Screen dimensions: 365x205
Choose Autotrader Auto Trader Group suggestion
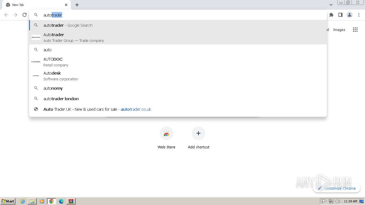click(x=178, y=37)
